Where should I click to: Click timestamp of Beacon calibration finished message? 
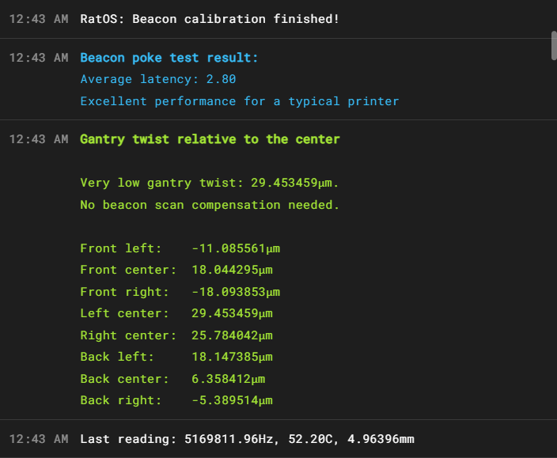pos(39,19)
